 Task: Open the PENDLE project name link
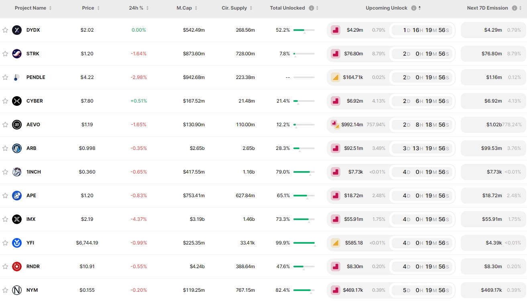(36, 77)
